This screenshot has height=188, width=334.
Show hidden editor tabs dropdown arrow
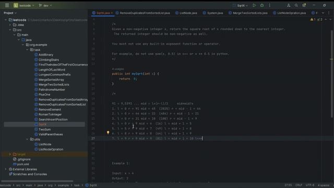(x=323, y=13)
